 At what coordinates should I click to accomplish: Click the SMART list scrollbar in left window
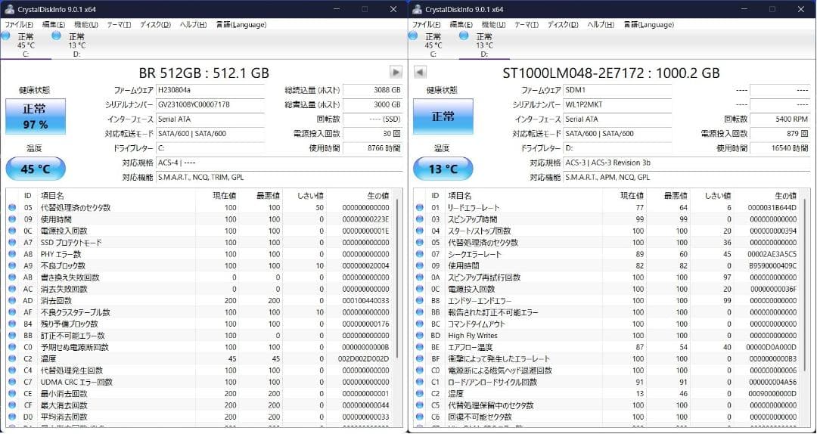(x=397, y=277)
